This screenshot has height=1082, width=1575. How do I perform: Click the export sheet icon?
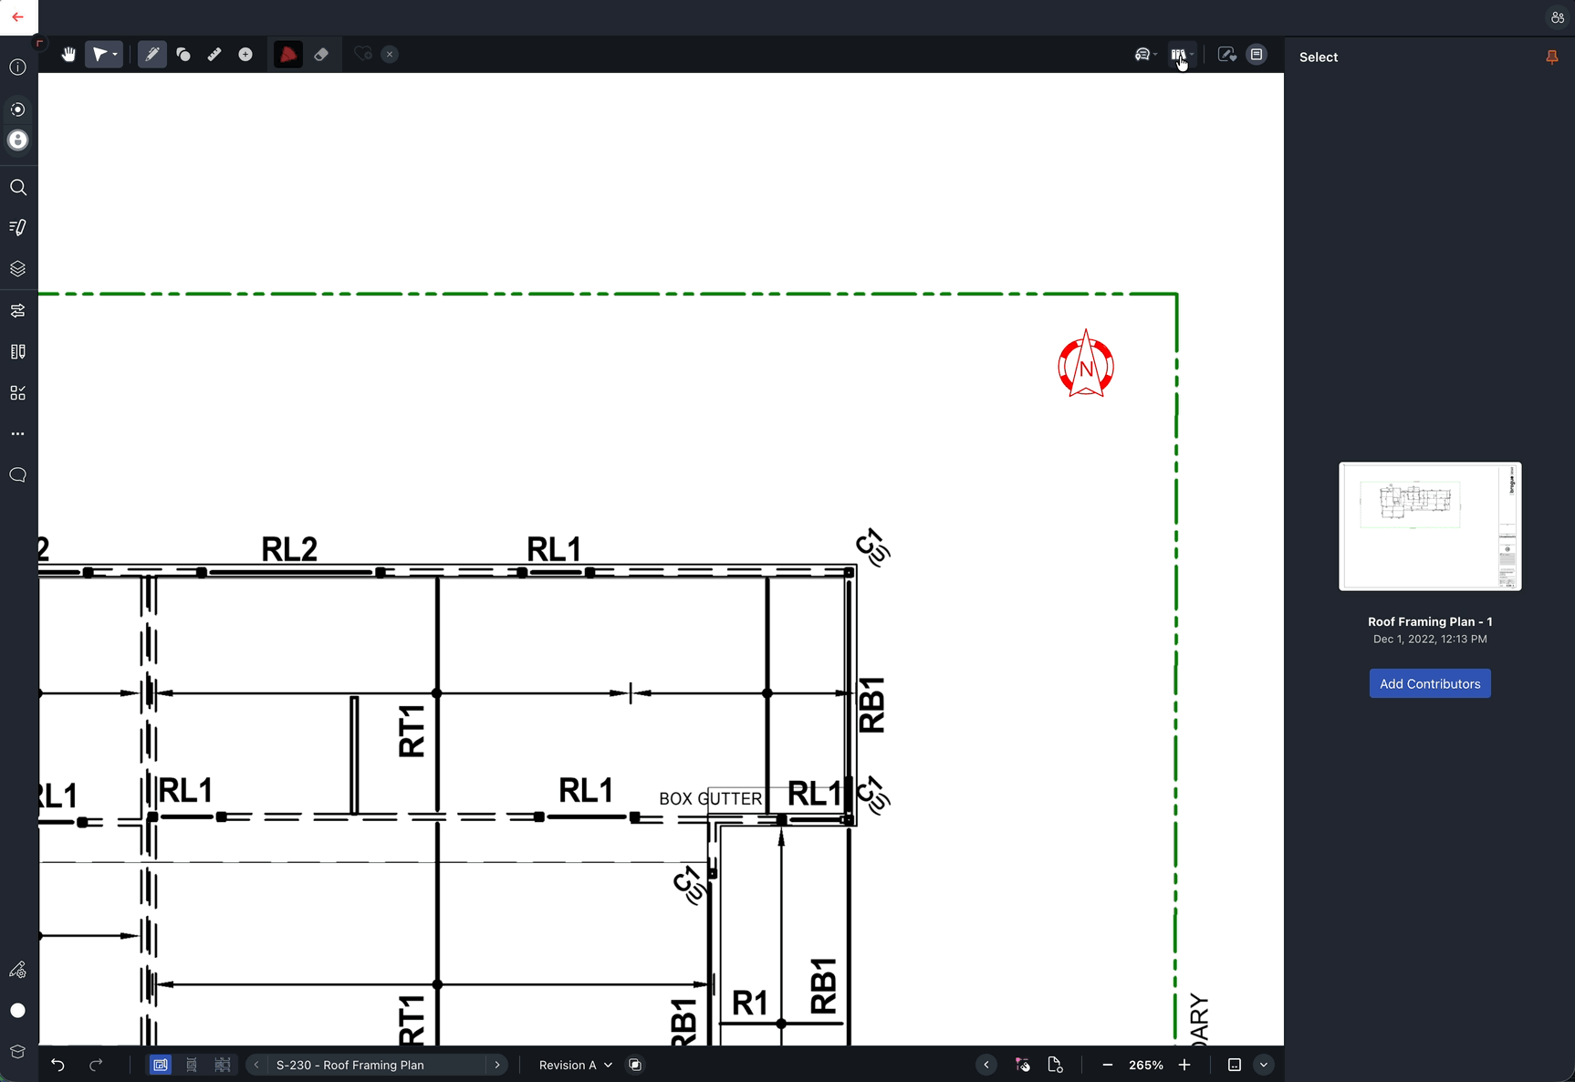[1056, 1065]
